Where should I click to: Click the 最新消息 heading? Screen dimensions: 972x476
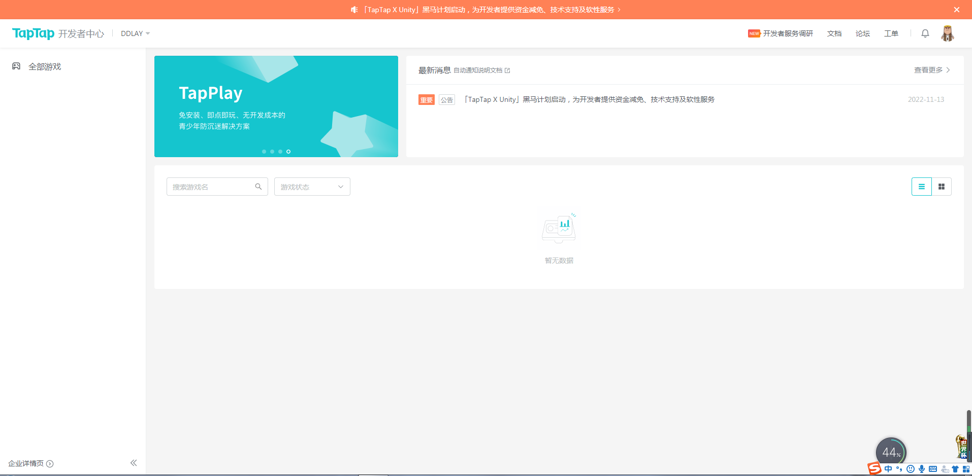coord(435,70)
